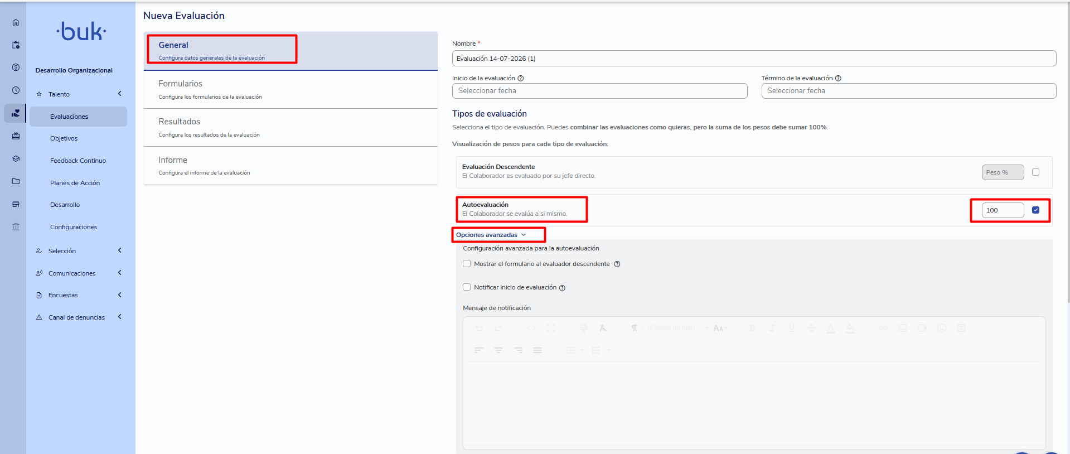Open the Familia de fuente dropdown

pyautogui.click(x=679, y=328)
